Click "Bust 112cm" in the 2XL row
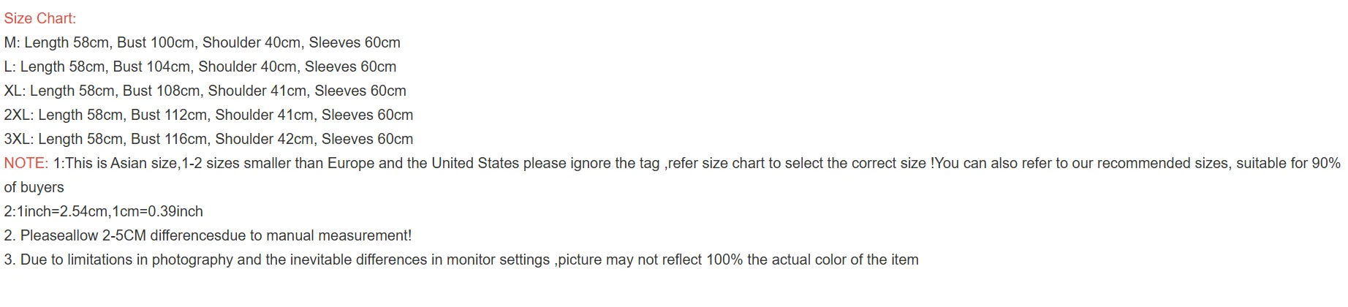Screen dimensions: 1348x307 (x=169, y=115)
